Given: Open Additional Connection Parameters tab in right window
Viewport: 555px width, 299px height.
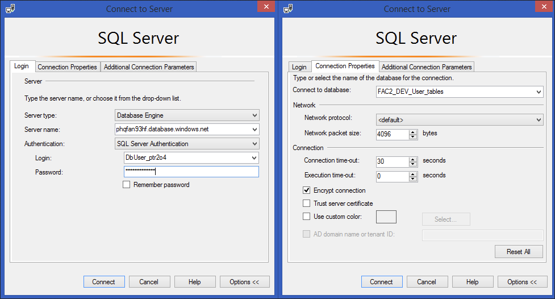Looking at the screenshot, I should [x=427, y=67].
